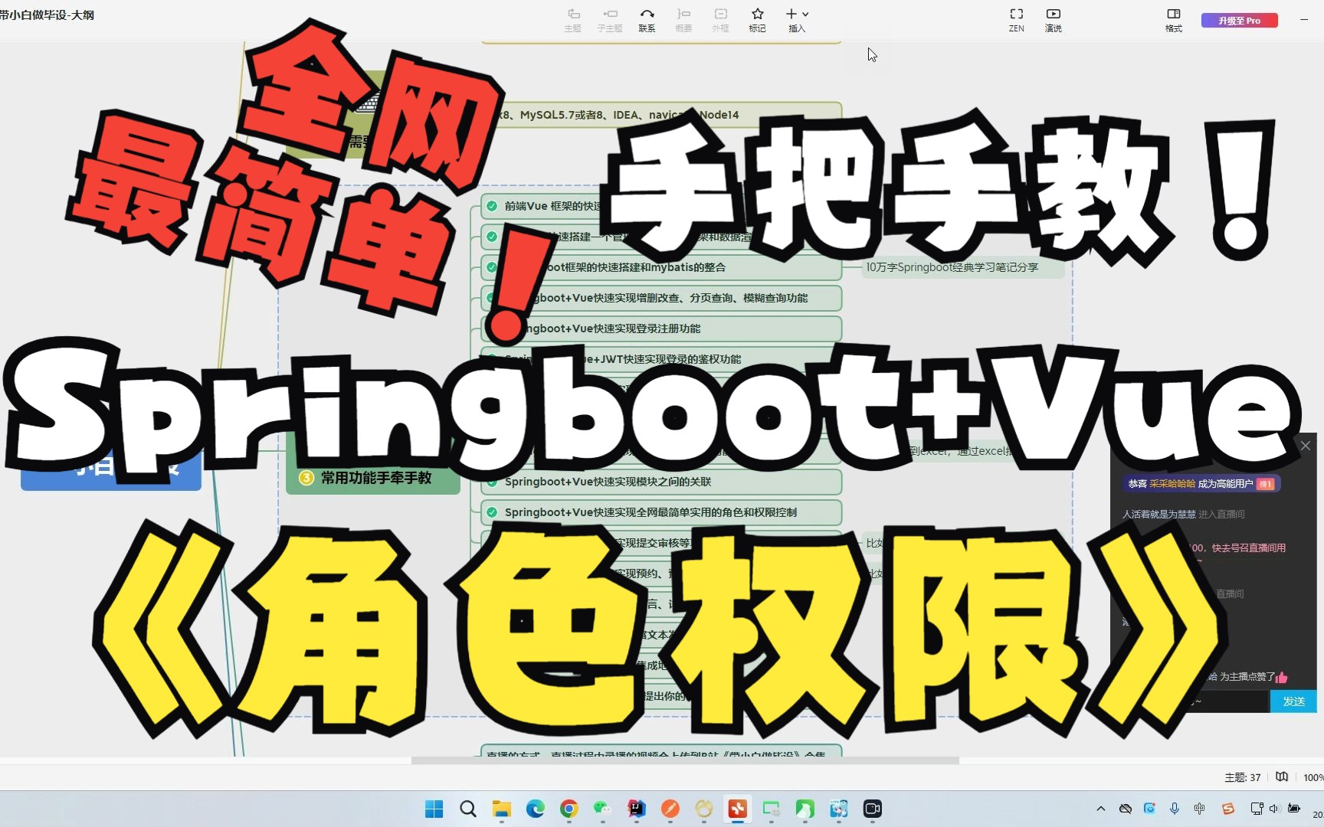The height and width of the screenshot is (827, 1324).
Task: Open Windows taskbar search
Action: [468, 809]
